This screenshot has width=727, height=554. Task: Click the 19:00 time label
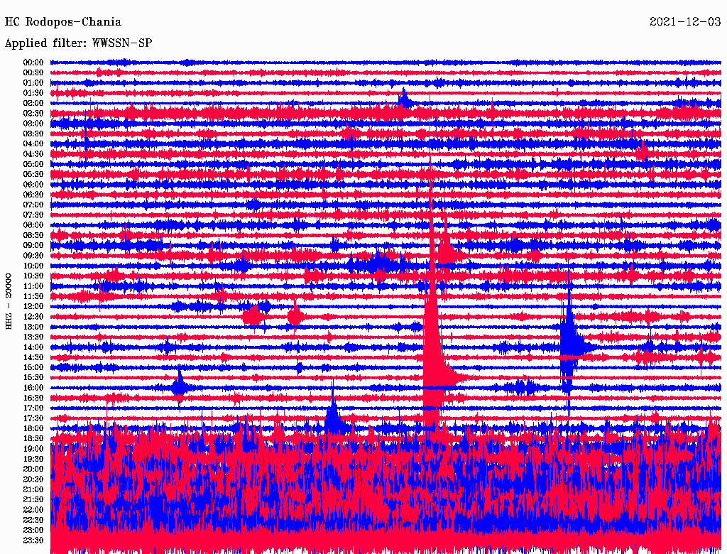[33, 449]
